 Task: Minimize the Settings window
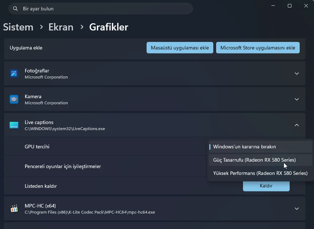tap(273, 6)
